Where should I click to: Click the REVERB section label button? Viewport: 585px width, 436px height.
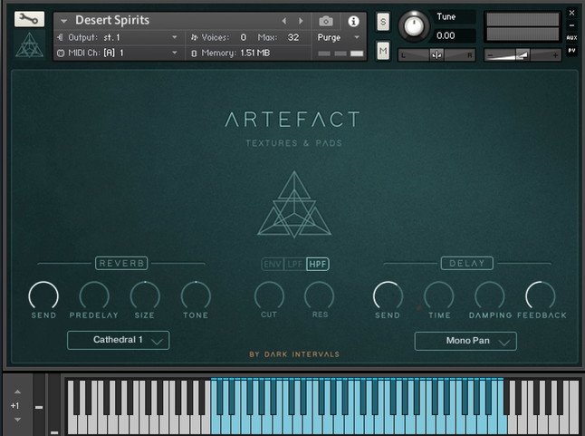(121, 263)
